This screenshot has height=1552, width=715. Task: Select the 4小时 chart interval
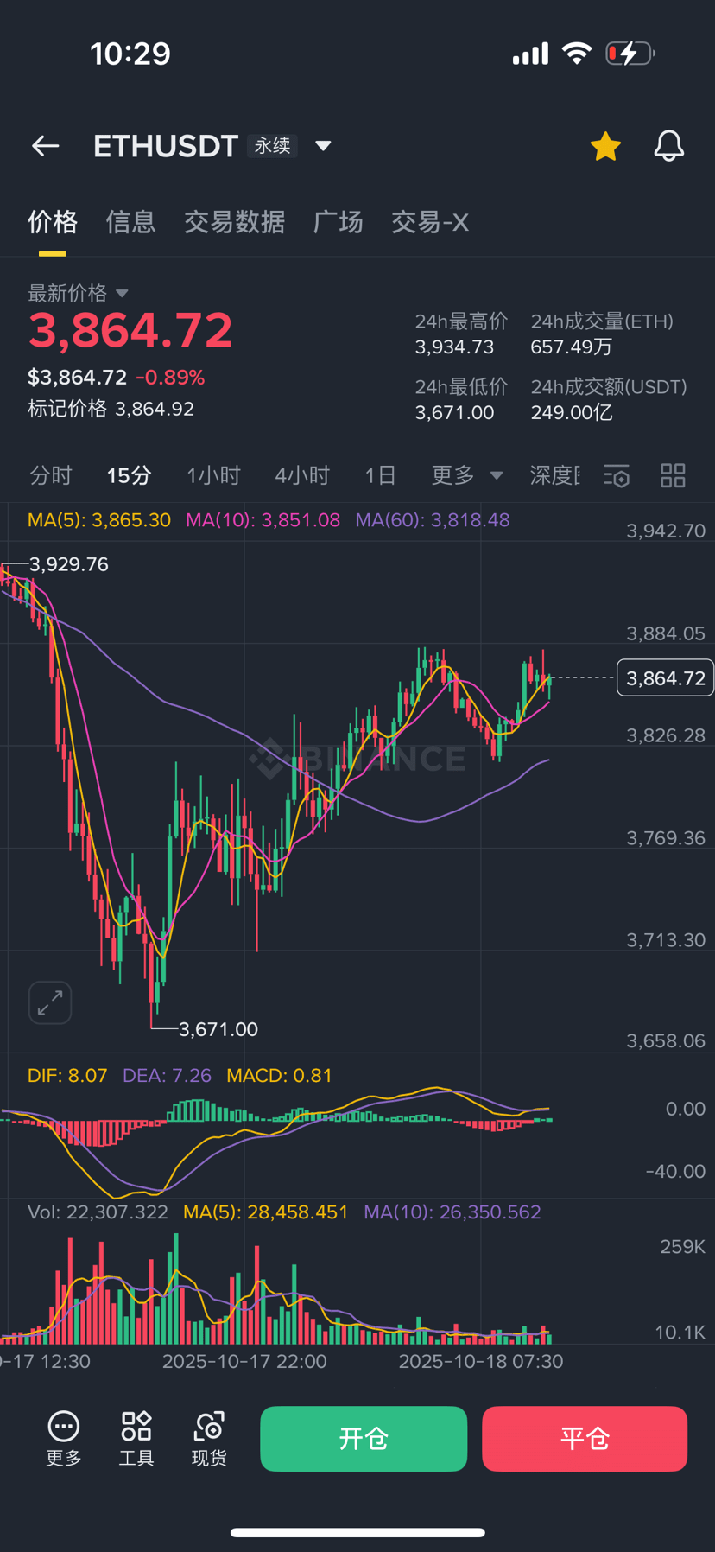point(302,475)
